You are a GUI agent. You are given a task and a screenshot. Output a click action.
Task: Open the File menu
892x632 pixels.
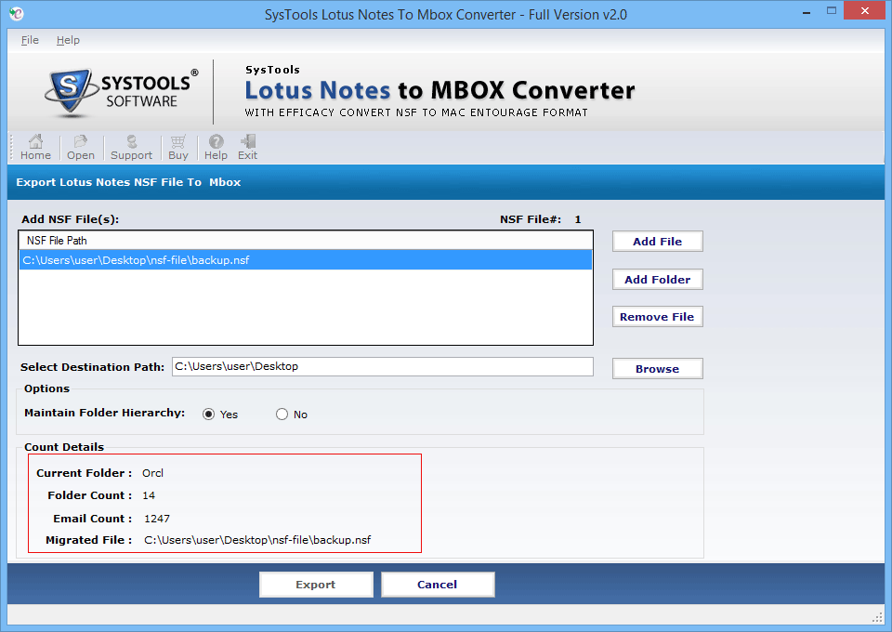(30, 40)
